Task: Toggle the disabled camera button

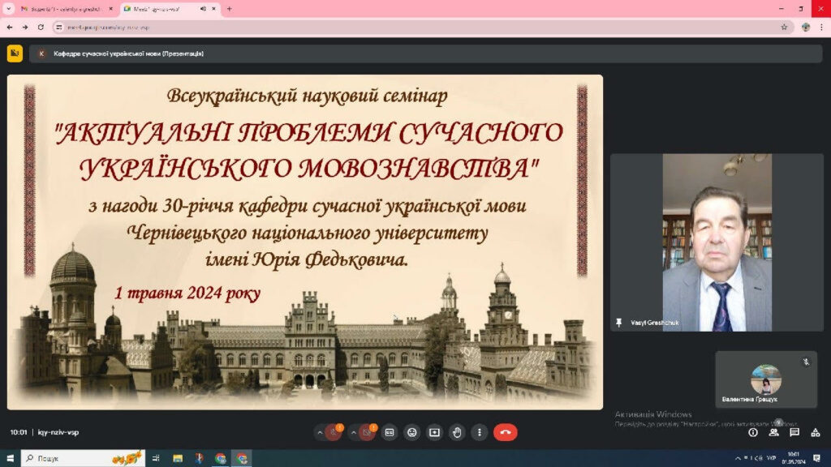Action: tap(367, 432)
